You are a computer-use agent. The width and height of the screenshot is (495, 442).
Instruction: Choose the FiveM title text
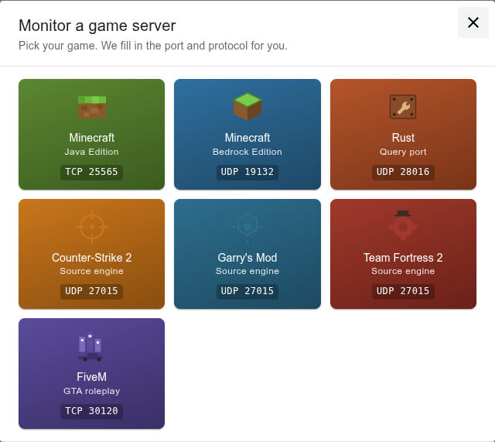point(91,377)
